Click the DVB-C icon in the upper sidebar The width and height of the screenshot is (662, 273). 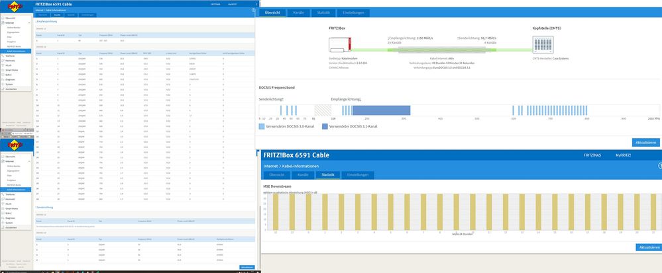coord(3,75)
